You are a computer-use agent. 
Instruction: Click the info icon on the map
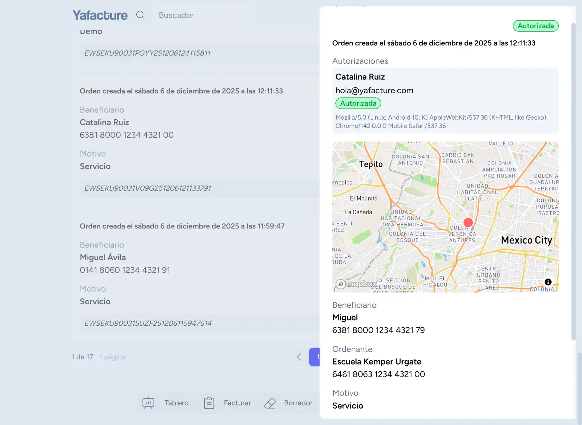point(548,282)
